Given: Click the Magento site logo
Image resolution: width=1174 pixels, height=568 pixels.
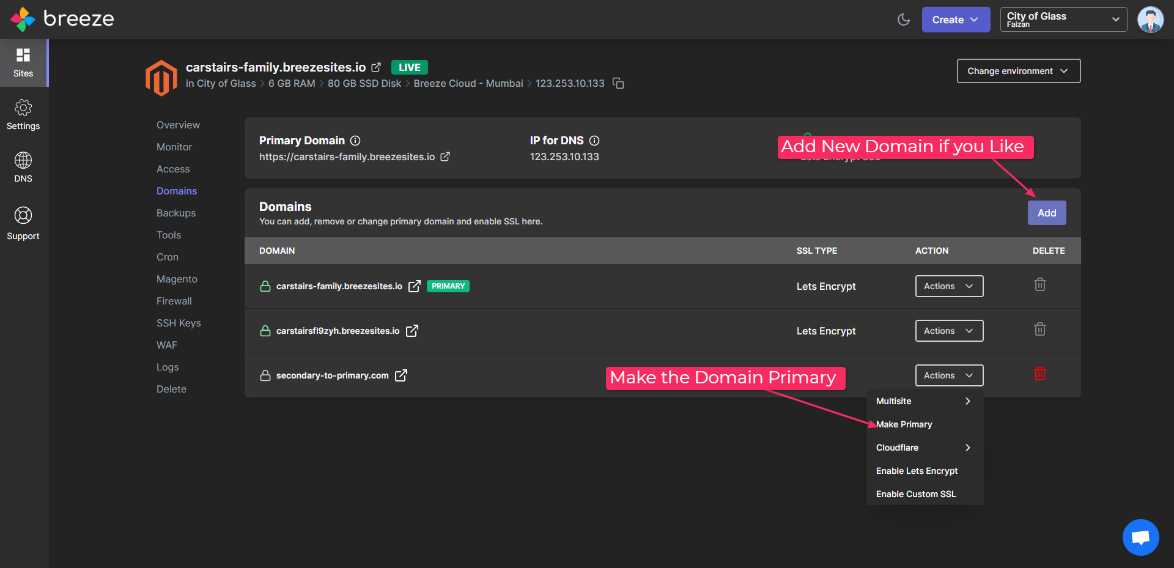Looking at the screenshot, I should coord(161,78).
